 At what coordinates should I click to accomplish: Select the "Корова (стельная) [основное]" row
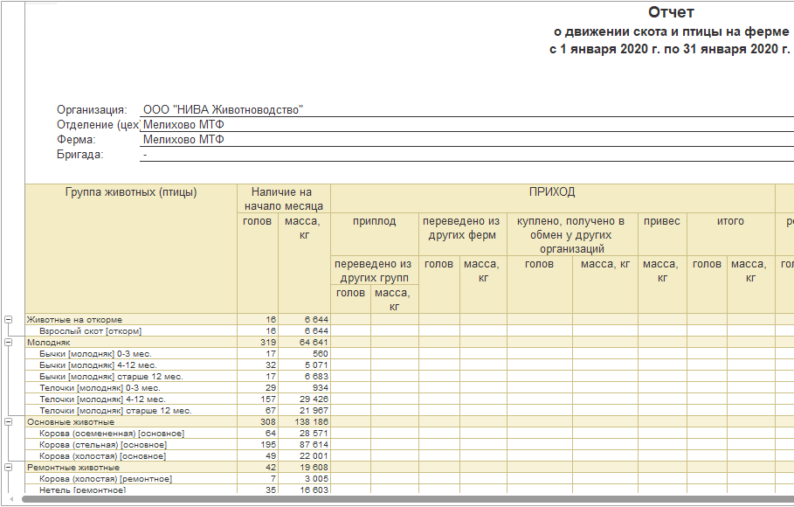tap(103, 445)
